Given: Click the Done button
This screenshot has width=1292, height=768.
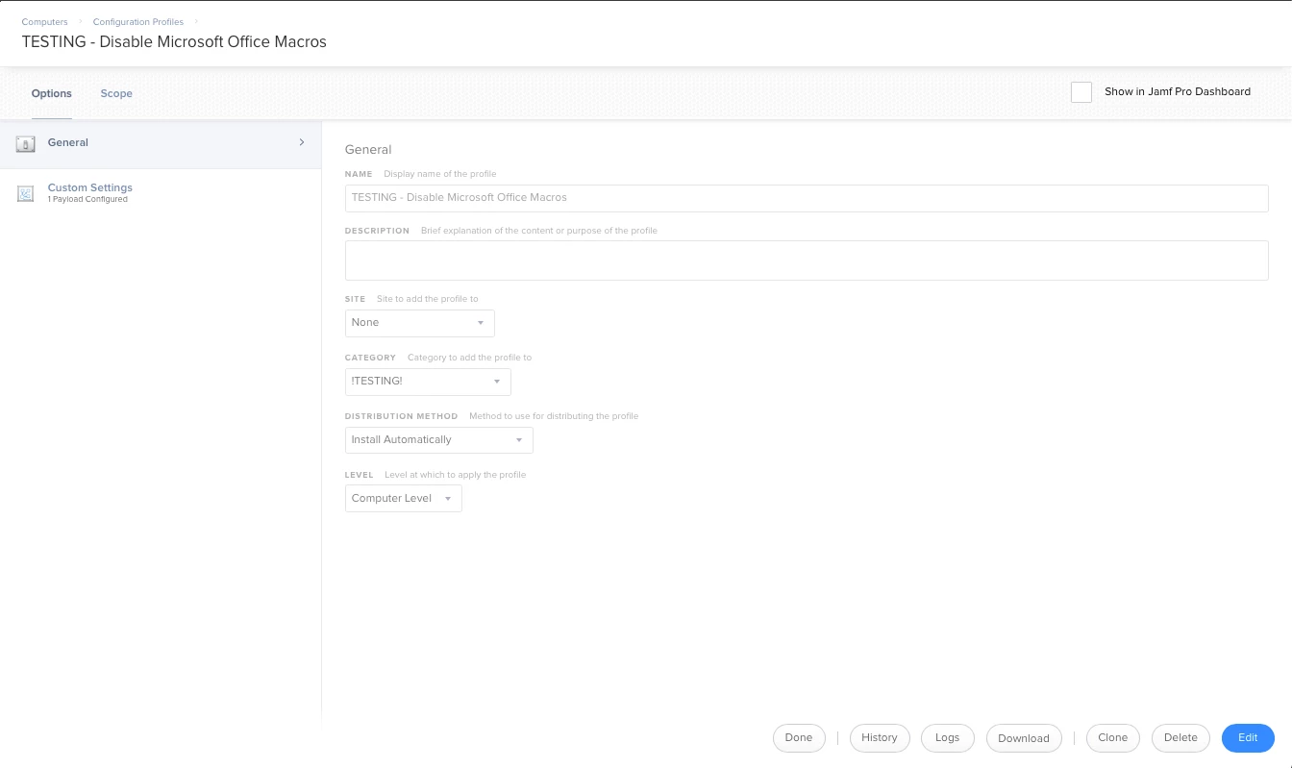Looking at the screenshot, I should pyautogui.click(x=799, y=738).
